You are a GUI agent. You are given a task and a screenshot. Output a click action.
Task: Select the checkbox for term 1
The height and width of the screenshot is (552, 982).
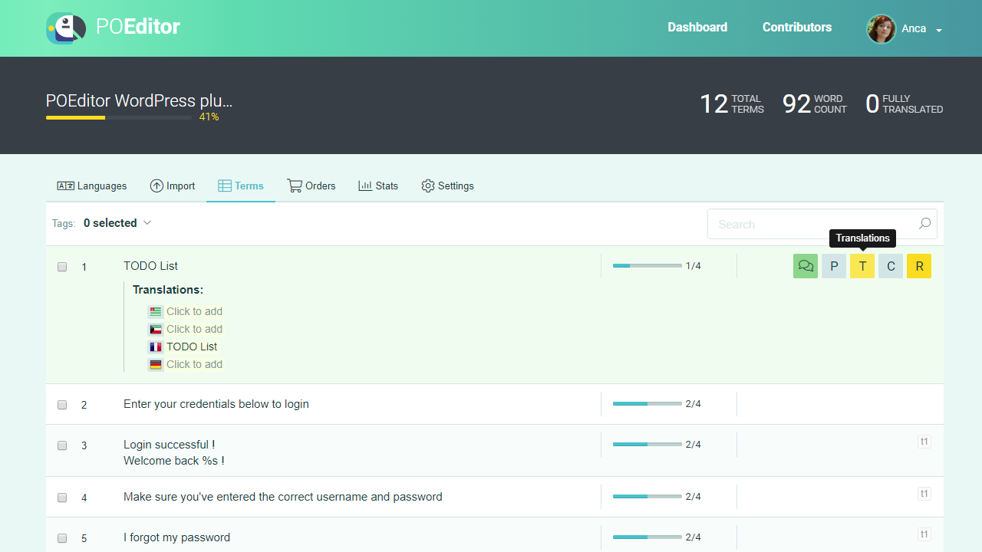pyautogui.click(x=62, y=267)
